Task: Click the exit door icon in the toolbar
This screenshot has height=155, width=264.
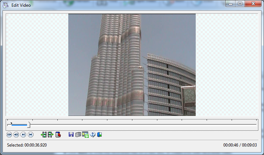Action: (x=100, y=135)
